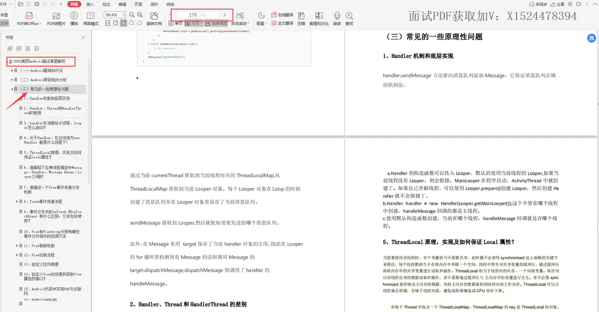Zoom in with the plus magnifier

click(x=140, y=15)
